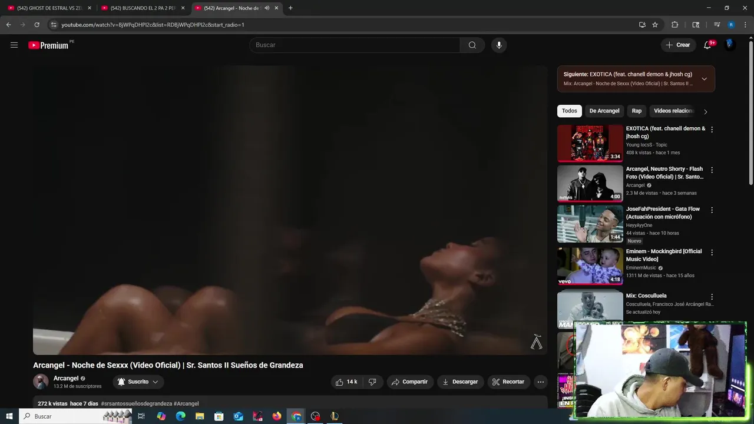
Task: Open Outlook from taskbar
Action: [x=238, y=416]
